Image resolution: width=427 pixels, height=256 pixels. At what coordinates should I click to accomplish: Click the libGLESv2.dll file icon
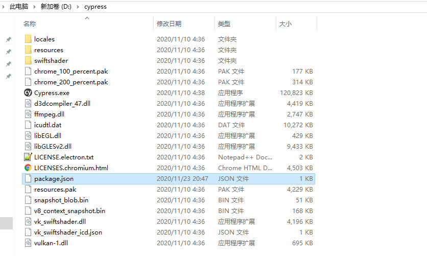(28, 146)
